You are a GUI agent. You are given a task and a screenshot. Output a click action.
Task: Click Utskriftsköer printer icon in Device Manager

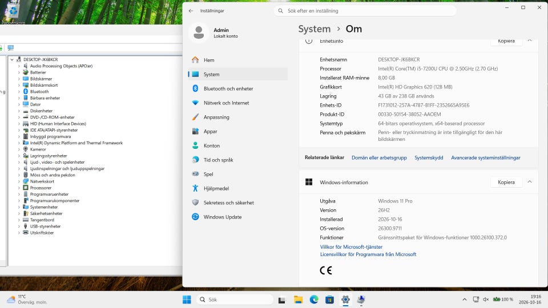click(x=26, y=233)
